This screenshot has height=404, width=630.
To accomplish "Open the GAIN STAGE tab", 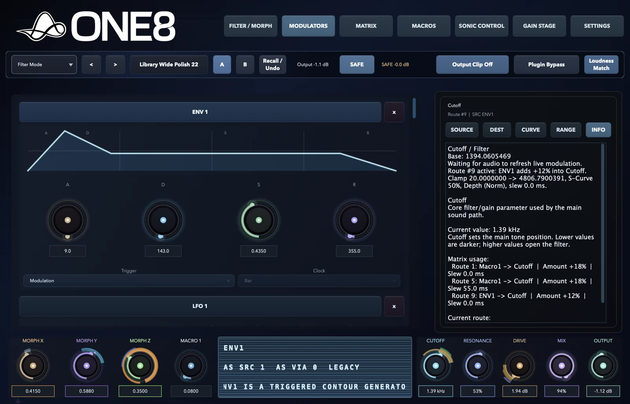I will pyautogui.click(x=539, y=26).
